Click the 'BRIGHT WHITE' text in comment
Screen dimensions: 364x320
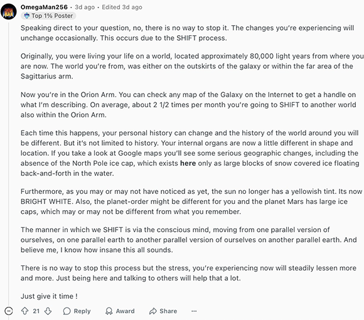coord(47,201)
